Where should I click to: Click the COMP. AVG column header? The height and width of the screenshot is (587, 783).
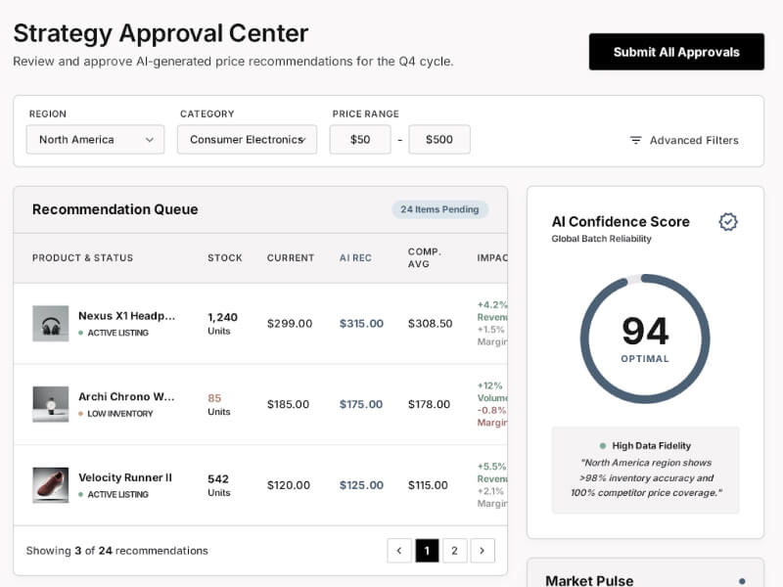[425, 257]
